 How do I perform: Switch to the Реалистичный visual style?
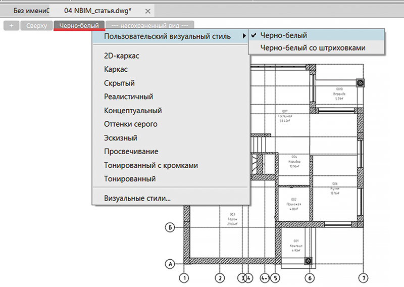pyautogui.click(x=128, y=97)
